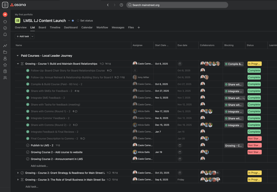Uncheck Share with Tasha for feedback task
Image resolution: width=277 pixels, height=192 pixels.
[28, 105]
